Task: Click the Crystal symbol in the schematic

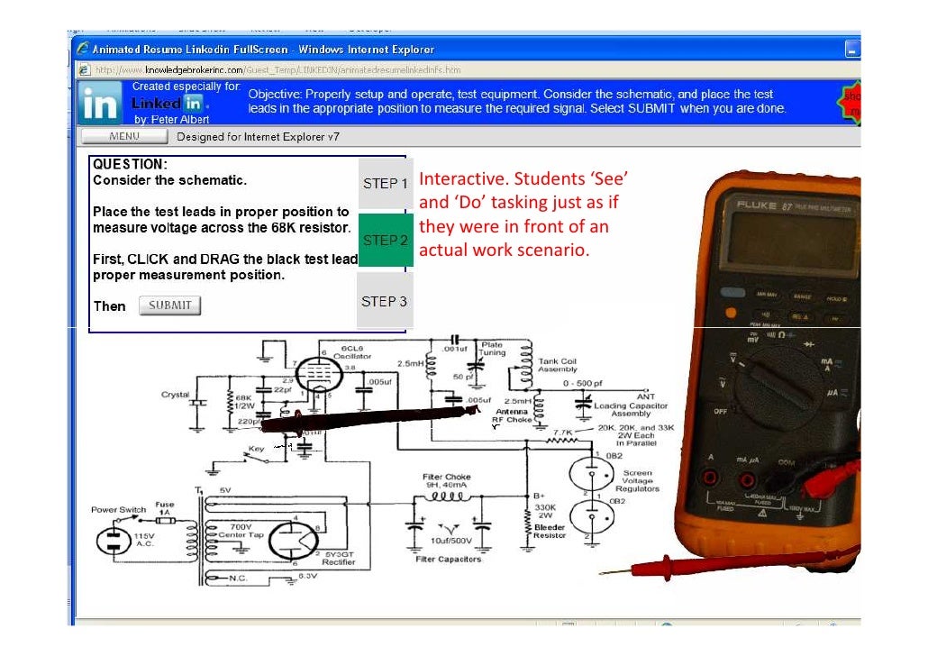Action: 197,403
